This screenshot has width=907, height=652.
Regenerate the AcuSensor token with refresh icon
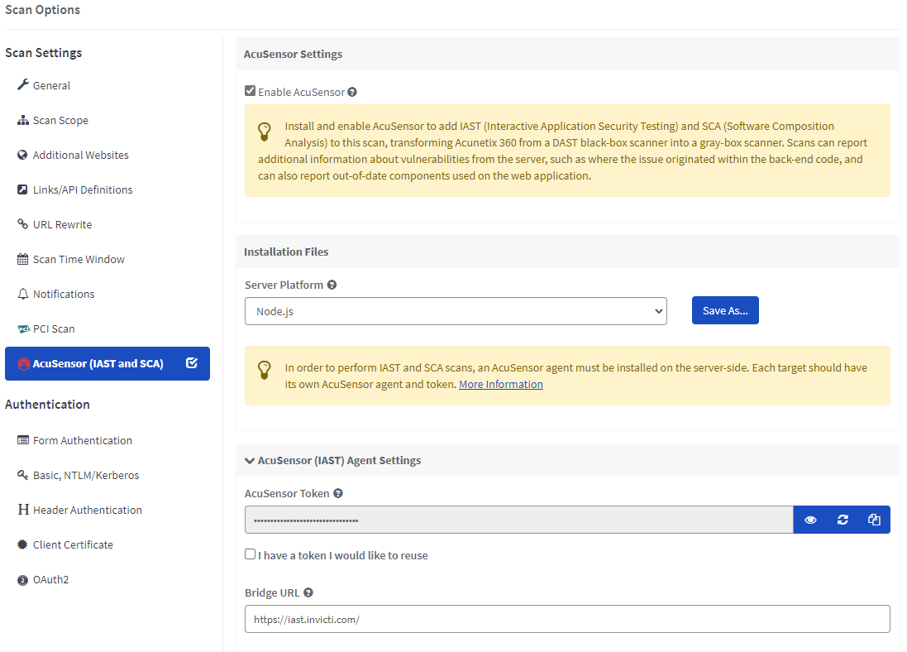843,520
